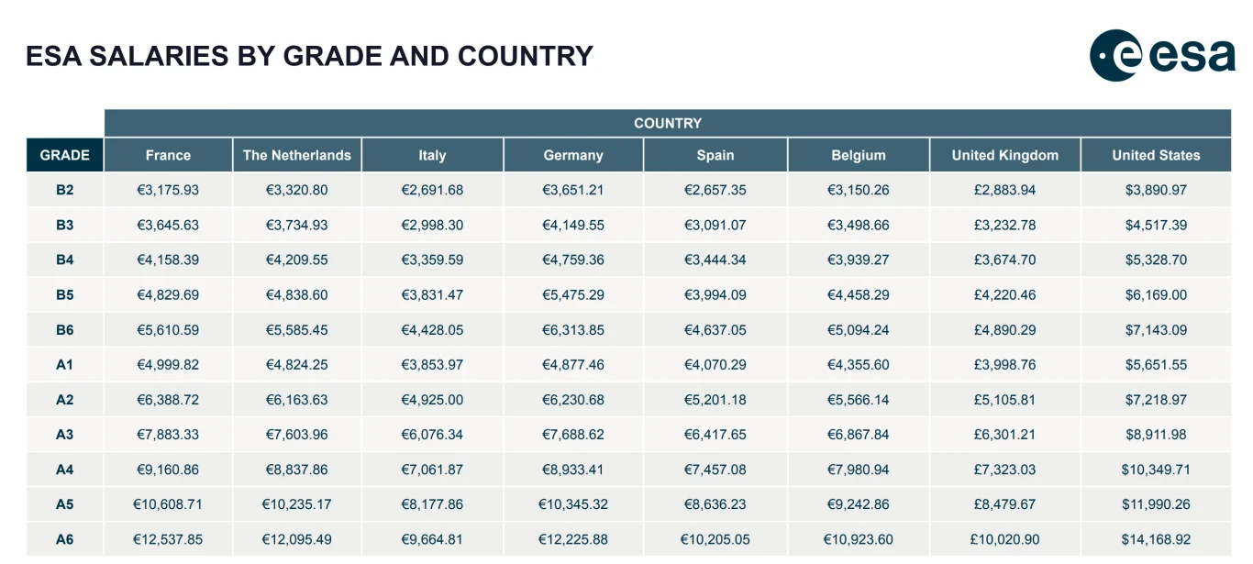The width and height of the screenshot is (1253, 564).
Task: Click the A1 grade row label
Action: coord(64,364)
